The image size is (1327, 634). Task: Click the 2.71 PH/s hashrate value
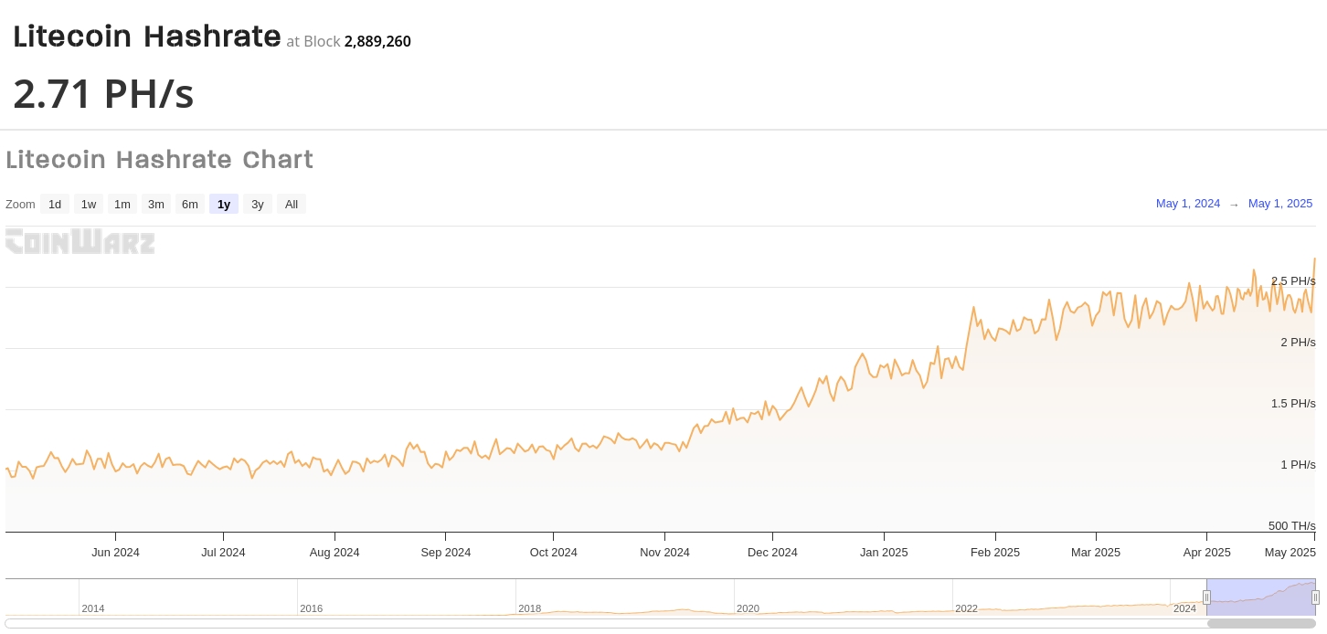103,94
